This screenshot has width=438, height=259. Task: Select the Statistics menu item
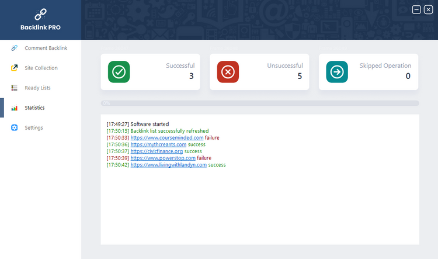click(x=34, y=108)
